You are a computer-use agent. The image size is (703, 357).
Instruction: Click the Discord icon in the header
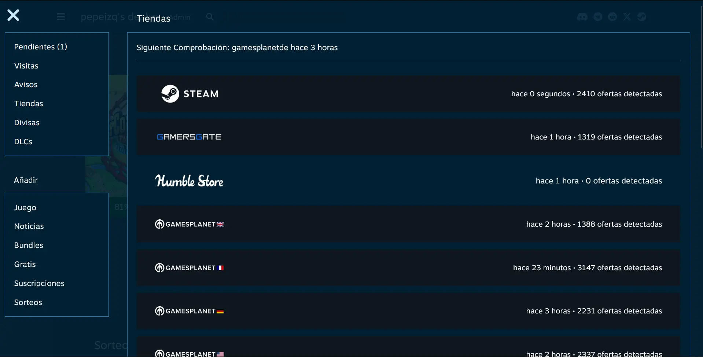point(582,17)
